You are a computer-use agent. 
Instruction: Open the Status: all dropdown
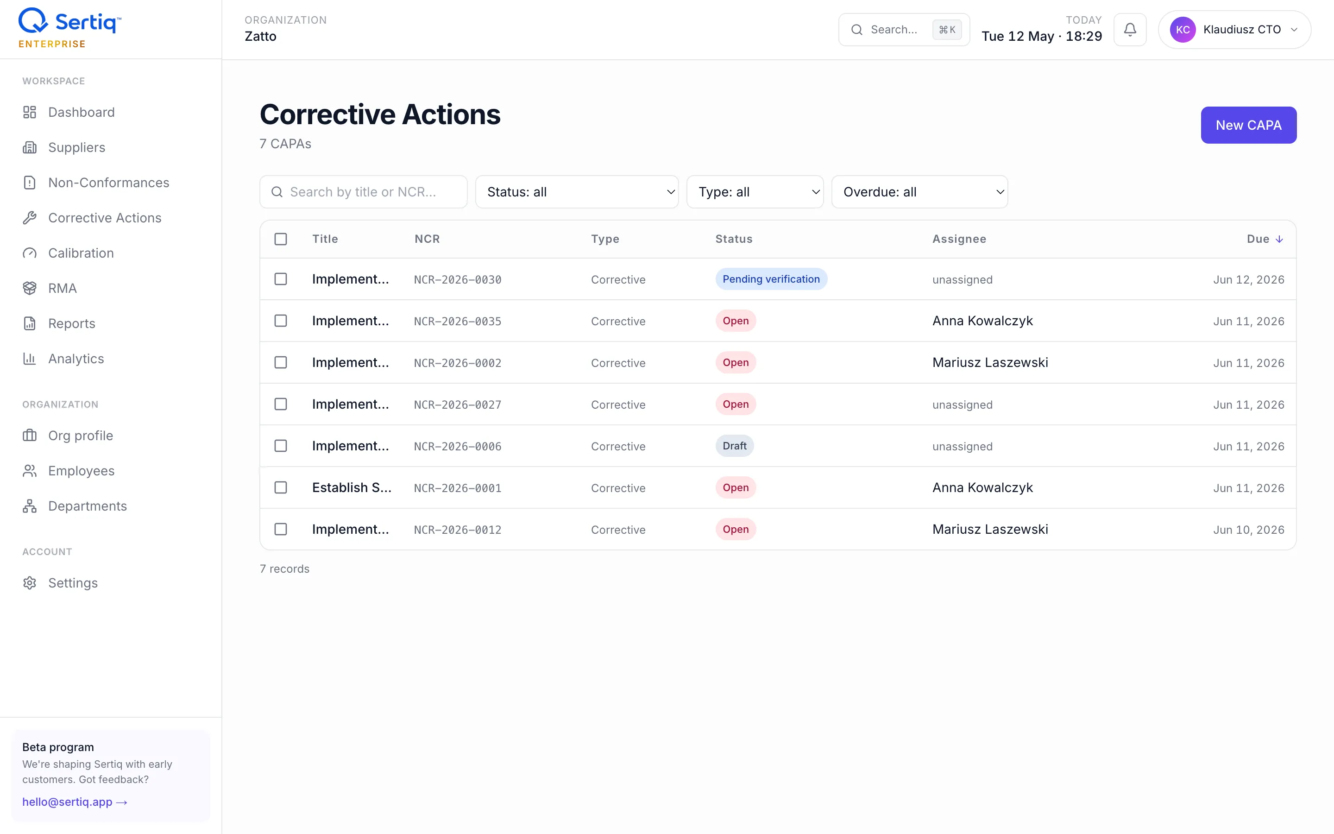[x=577, y=192]
